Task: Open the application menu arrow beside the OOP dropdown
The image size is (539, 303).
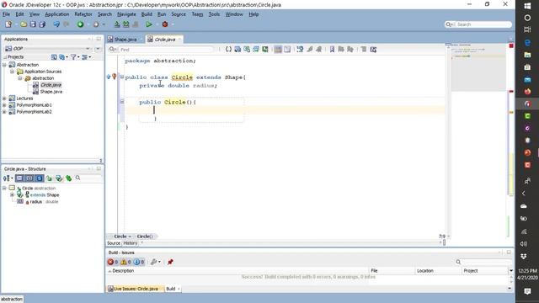Action: (98, 49)
